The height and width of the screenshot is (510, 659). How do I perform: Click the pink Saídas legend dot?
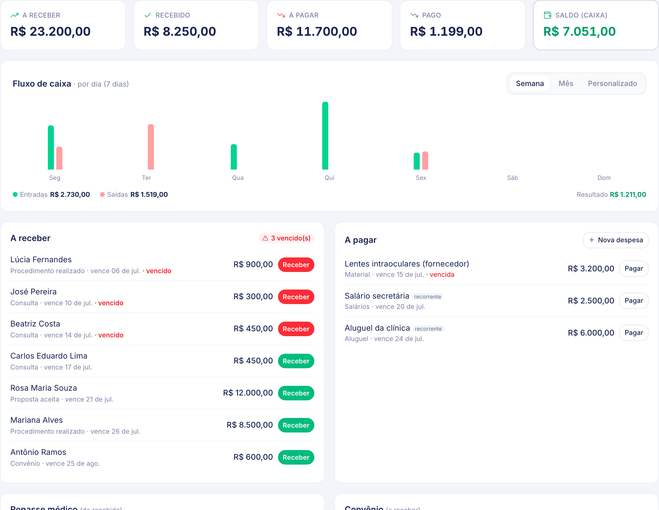click(x=102, y=194)
